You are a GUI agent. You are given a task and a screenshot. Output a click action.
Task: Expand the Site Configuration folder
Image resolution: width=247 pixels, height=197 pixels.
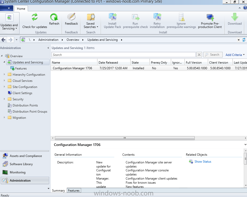pyautogui.click(x=4, y=86)
